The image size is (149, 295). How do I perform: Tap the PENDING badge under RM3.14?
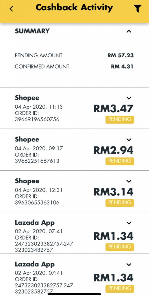[120, 203]
